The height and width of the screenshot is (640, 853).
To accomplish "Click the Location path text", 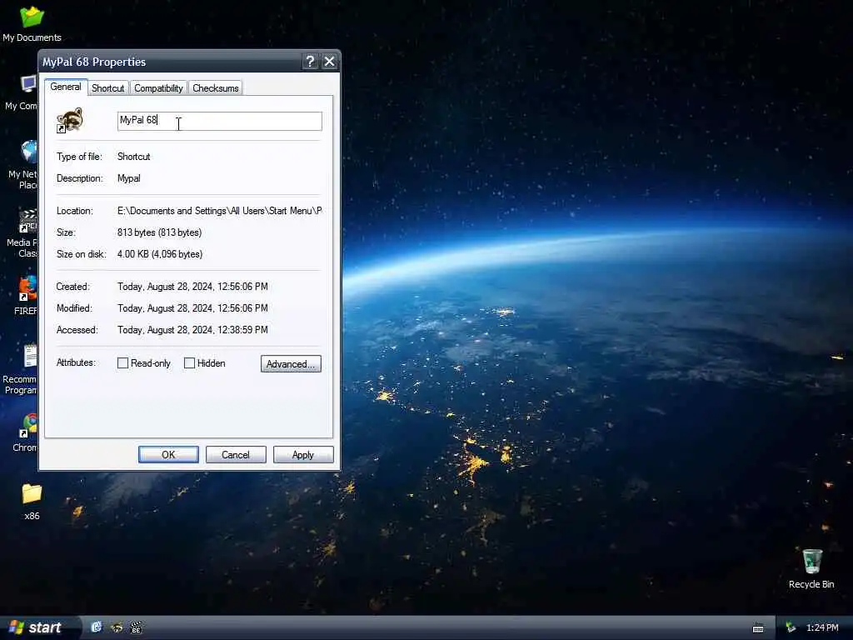I will tap(219, 211).
